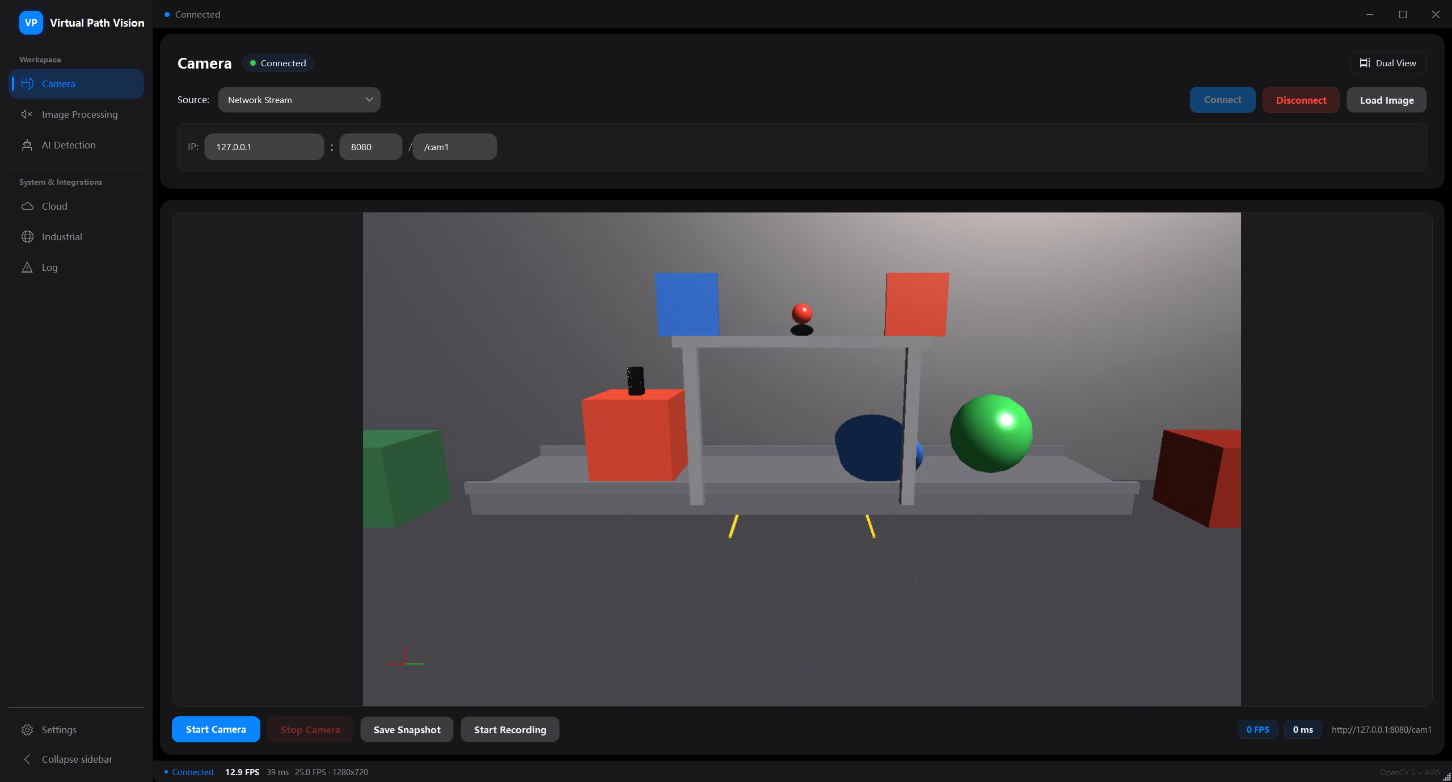The height and width of the screenshot is (782, 1452).
Task: Click the red Disconnect button
Action: tap(1301, 100)
